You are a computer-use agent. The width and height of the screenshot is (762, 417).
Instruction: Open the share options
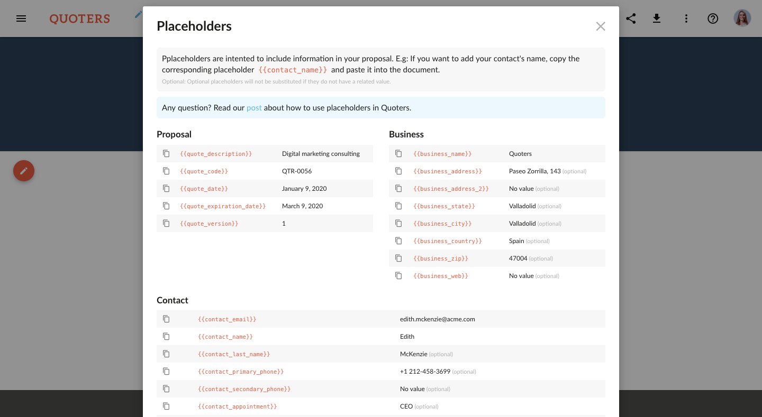point(631,18)
